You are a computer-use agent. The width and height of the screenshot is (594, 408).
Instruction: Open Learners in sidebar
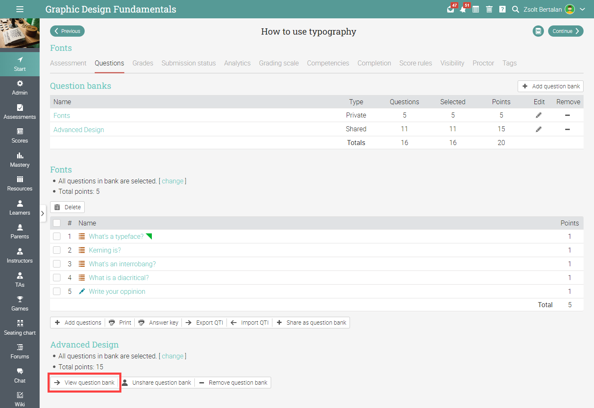click(20, 208)
